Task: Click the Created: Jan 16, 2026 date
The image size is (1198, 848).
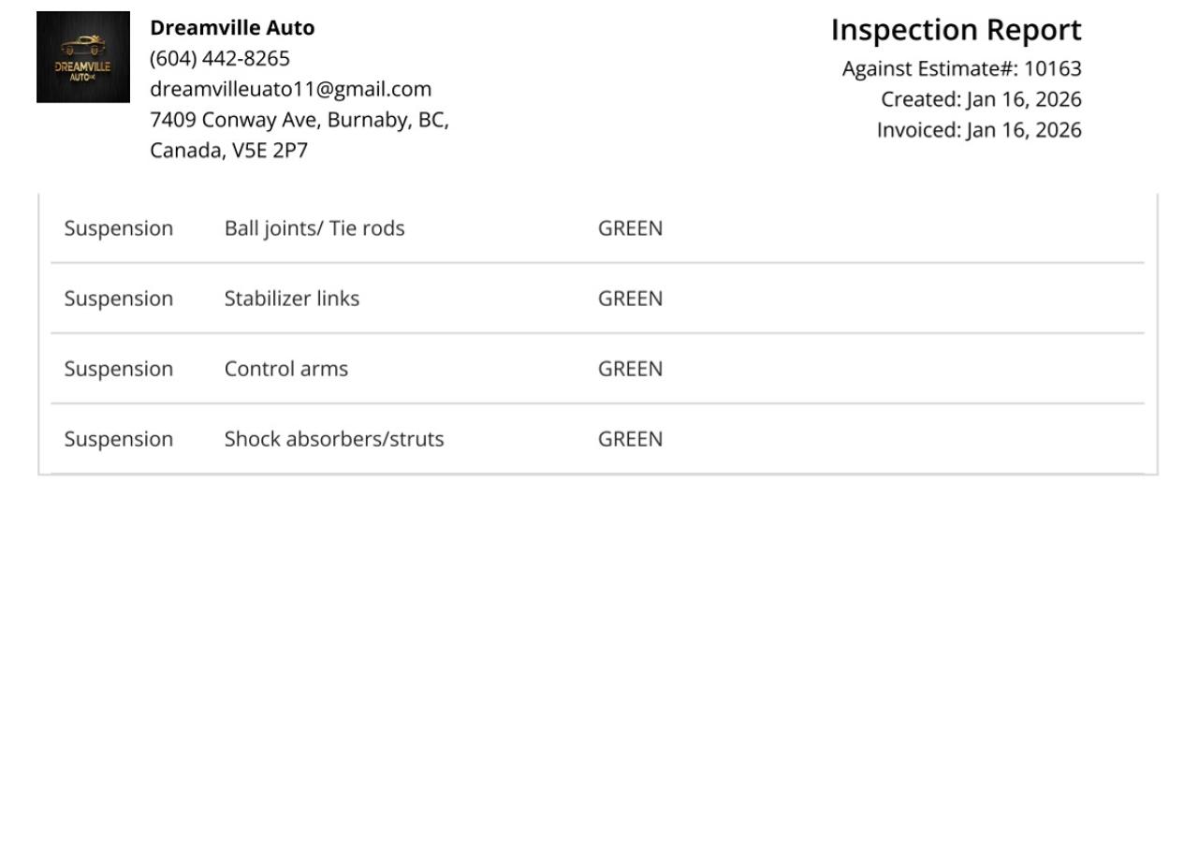Action: [981, 100]
